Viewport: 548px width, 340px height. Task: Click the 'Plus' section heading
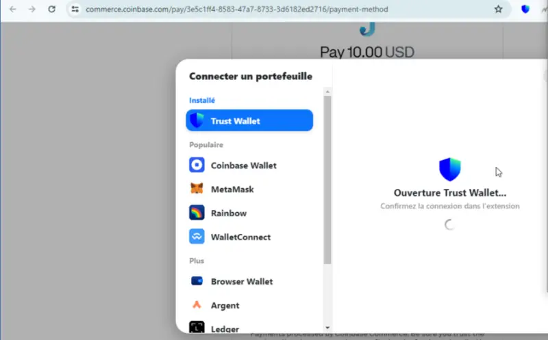click(197, 261)
